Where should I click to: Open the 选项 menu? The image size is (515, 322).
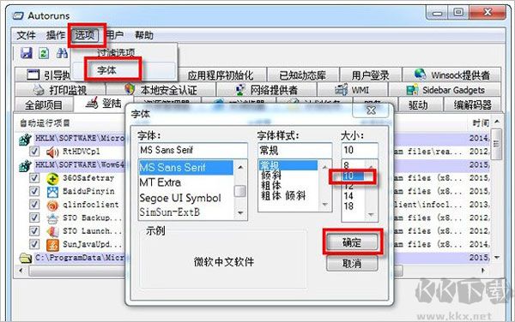85,35
